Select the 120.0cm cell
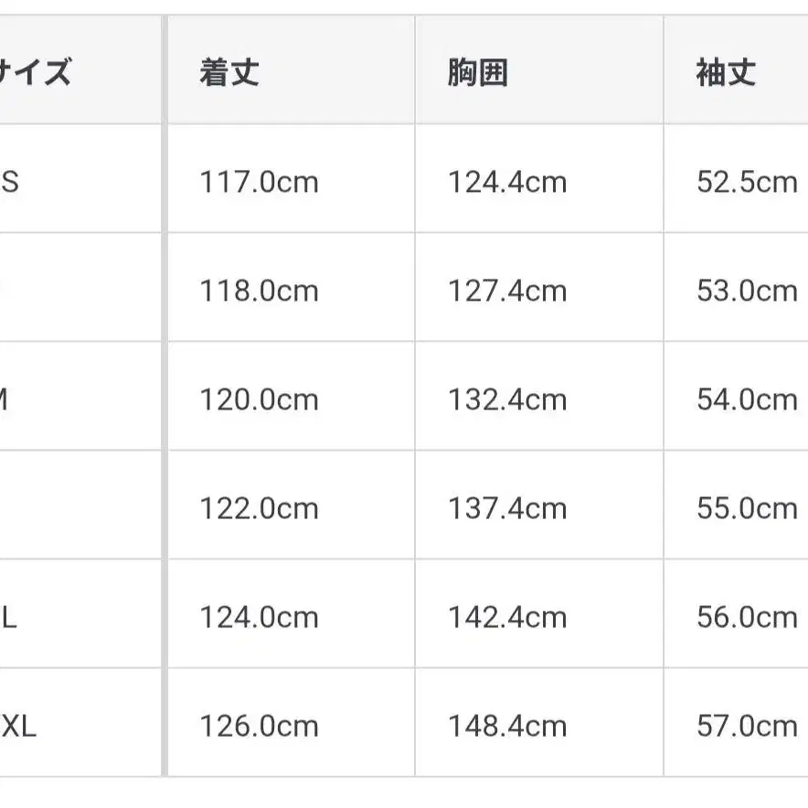 pos(259,399)
